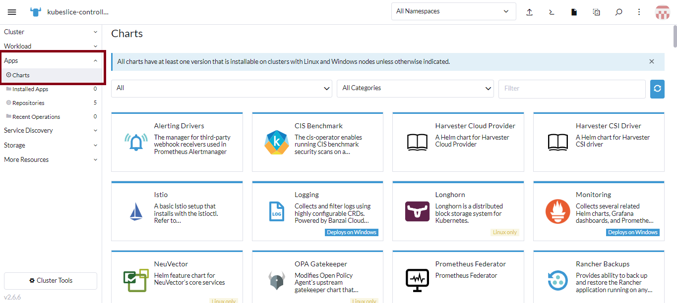Click the Prometheus Federator monitor icon

pyautogui.click(x=417, y=280)
